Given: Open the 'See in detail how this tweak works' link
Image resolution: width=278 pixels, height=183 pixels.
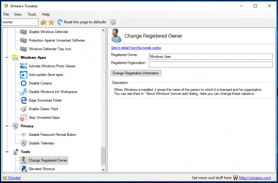Looking at the screenshot, I should (136, 48).
